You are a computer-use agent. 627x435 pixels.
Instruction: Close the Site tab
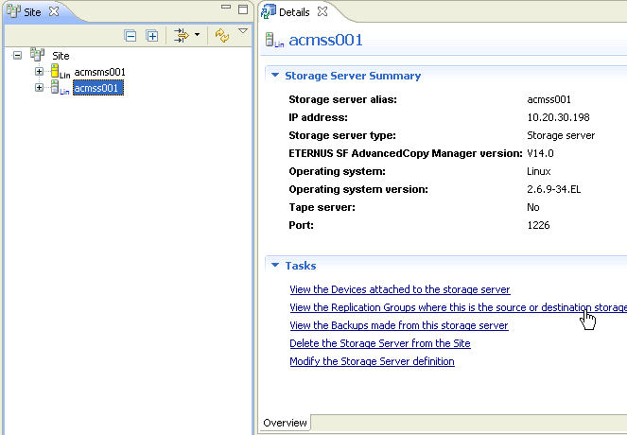(x=54, y=11)
